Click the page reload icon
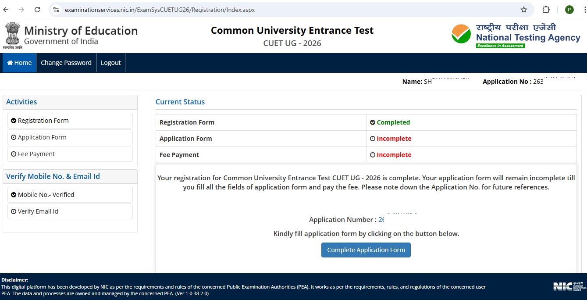Image resolution: width=587 pixels, height=300 pixels. [x=37, y=9]
